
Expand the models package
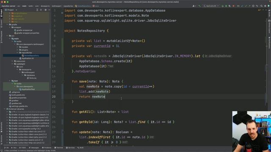point(17,47)
